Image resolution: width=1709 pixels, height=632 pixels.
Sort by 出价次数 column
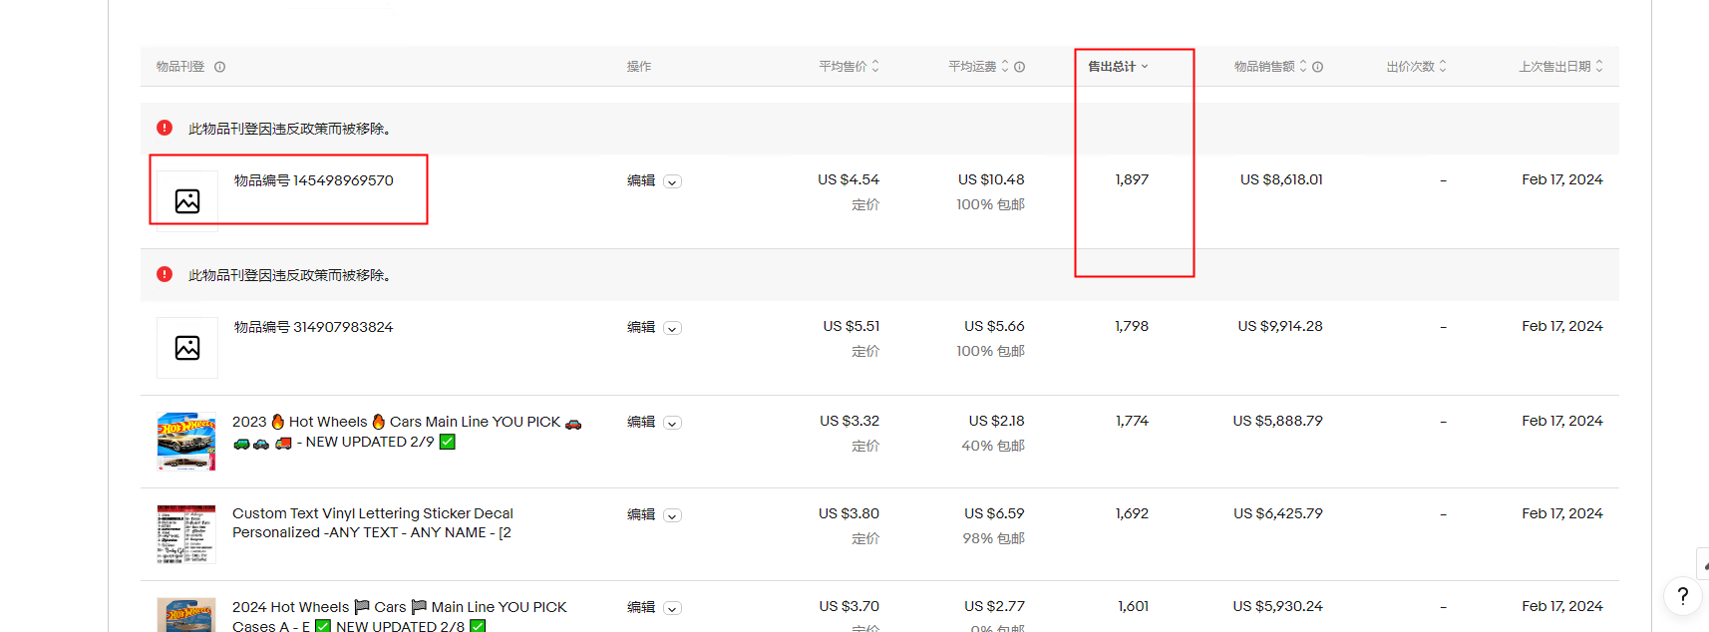[x=1416, y=66]
